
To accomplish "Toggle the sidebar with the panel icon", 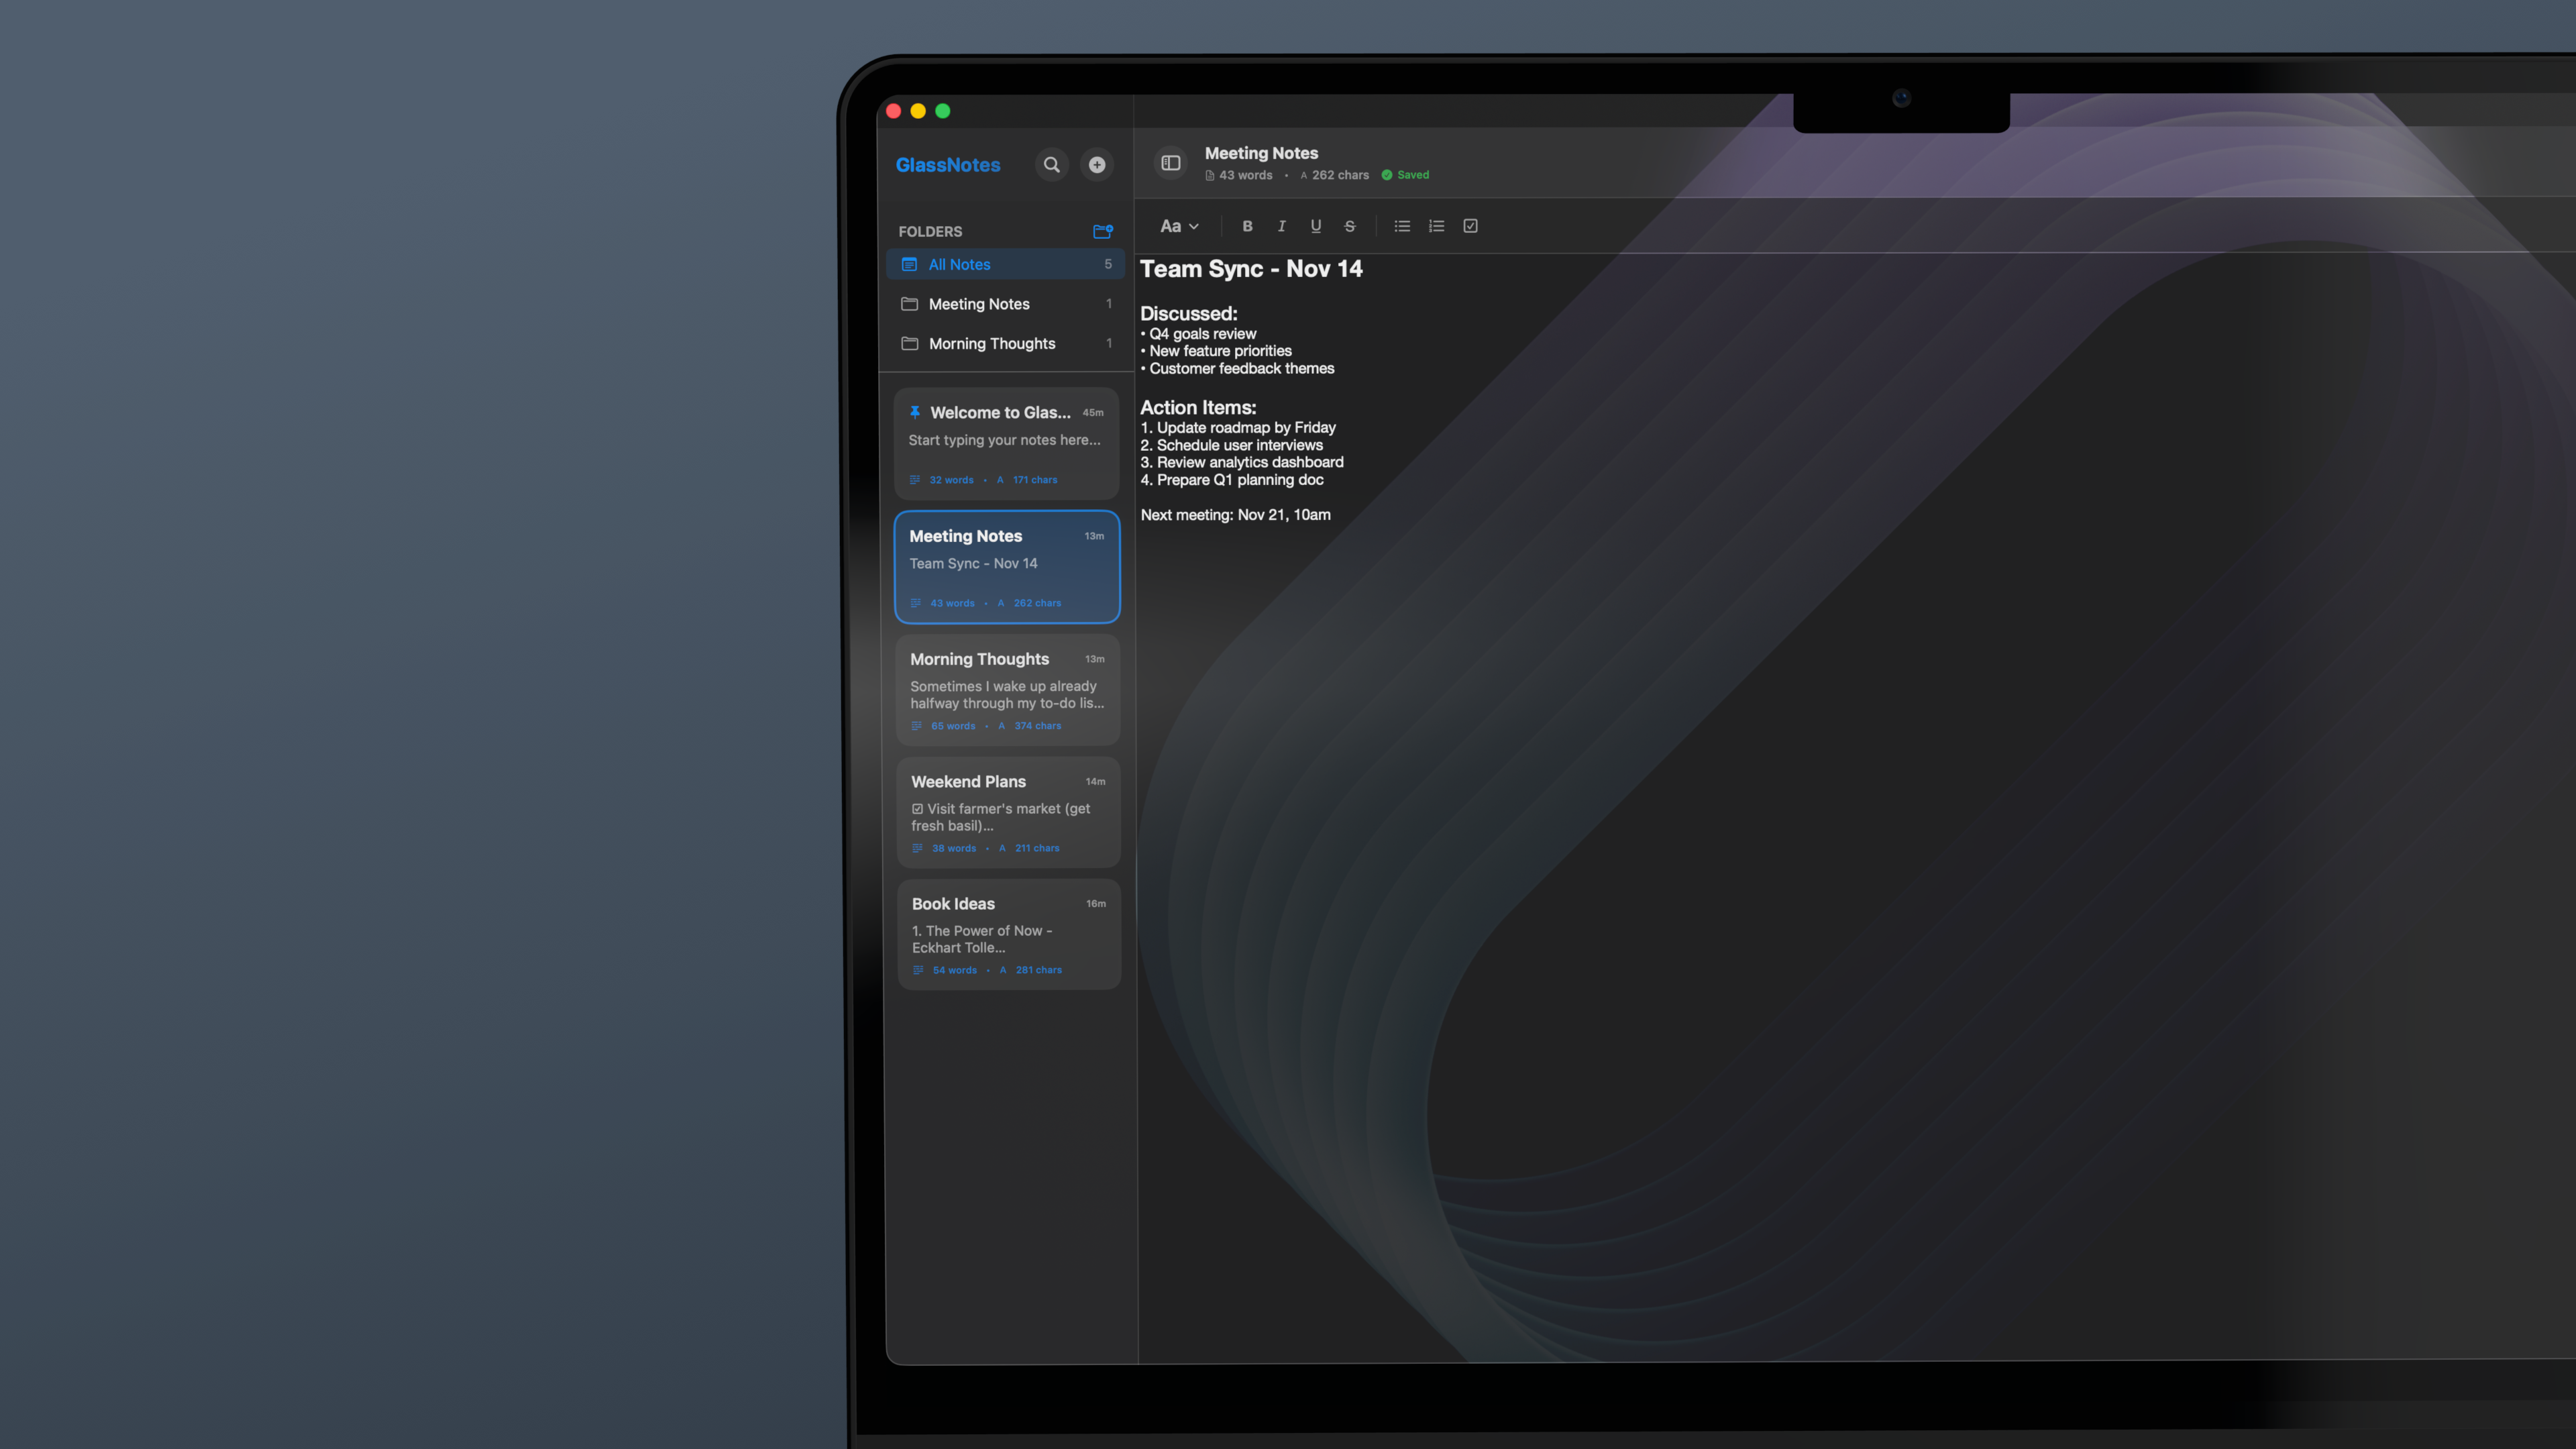I will [x=1170, y=163].
